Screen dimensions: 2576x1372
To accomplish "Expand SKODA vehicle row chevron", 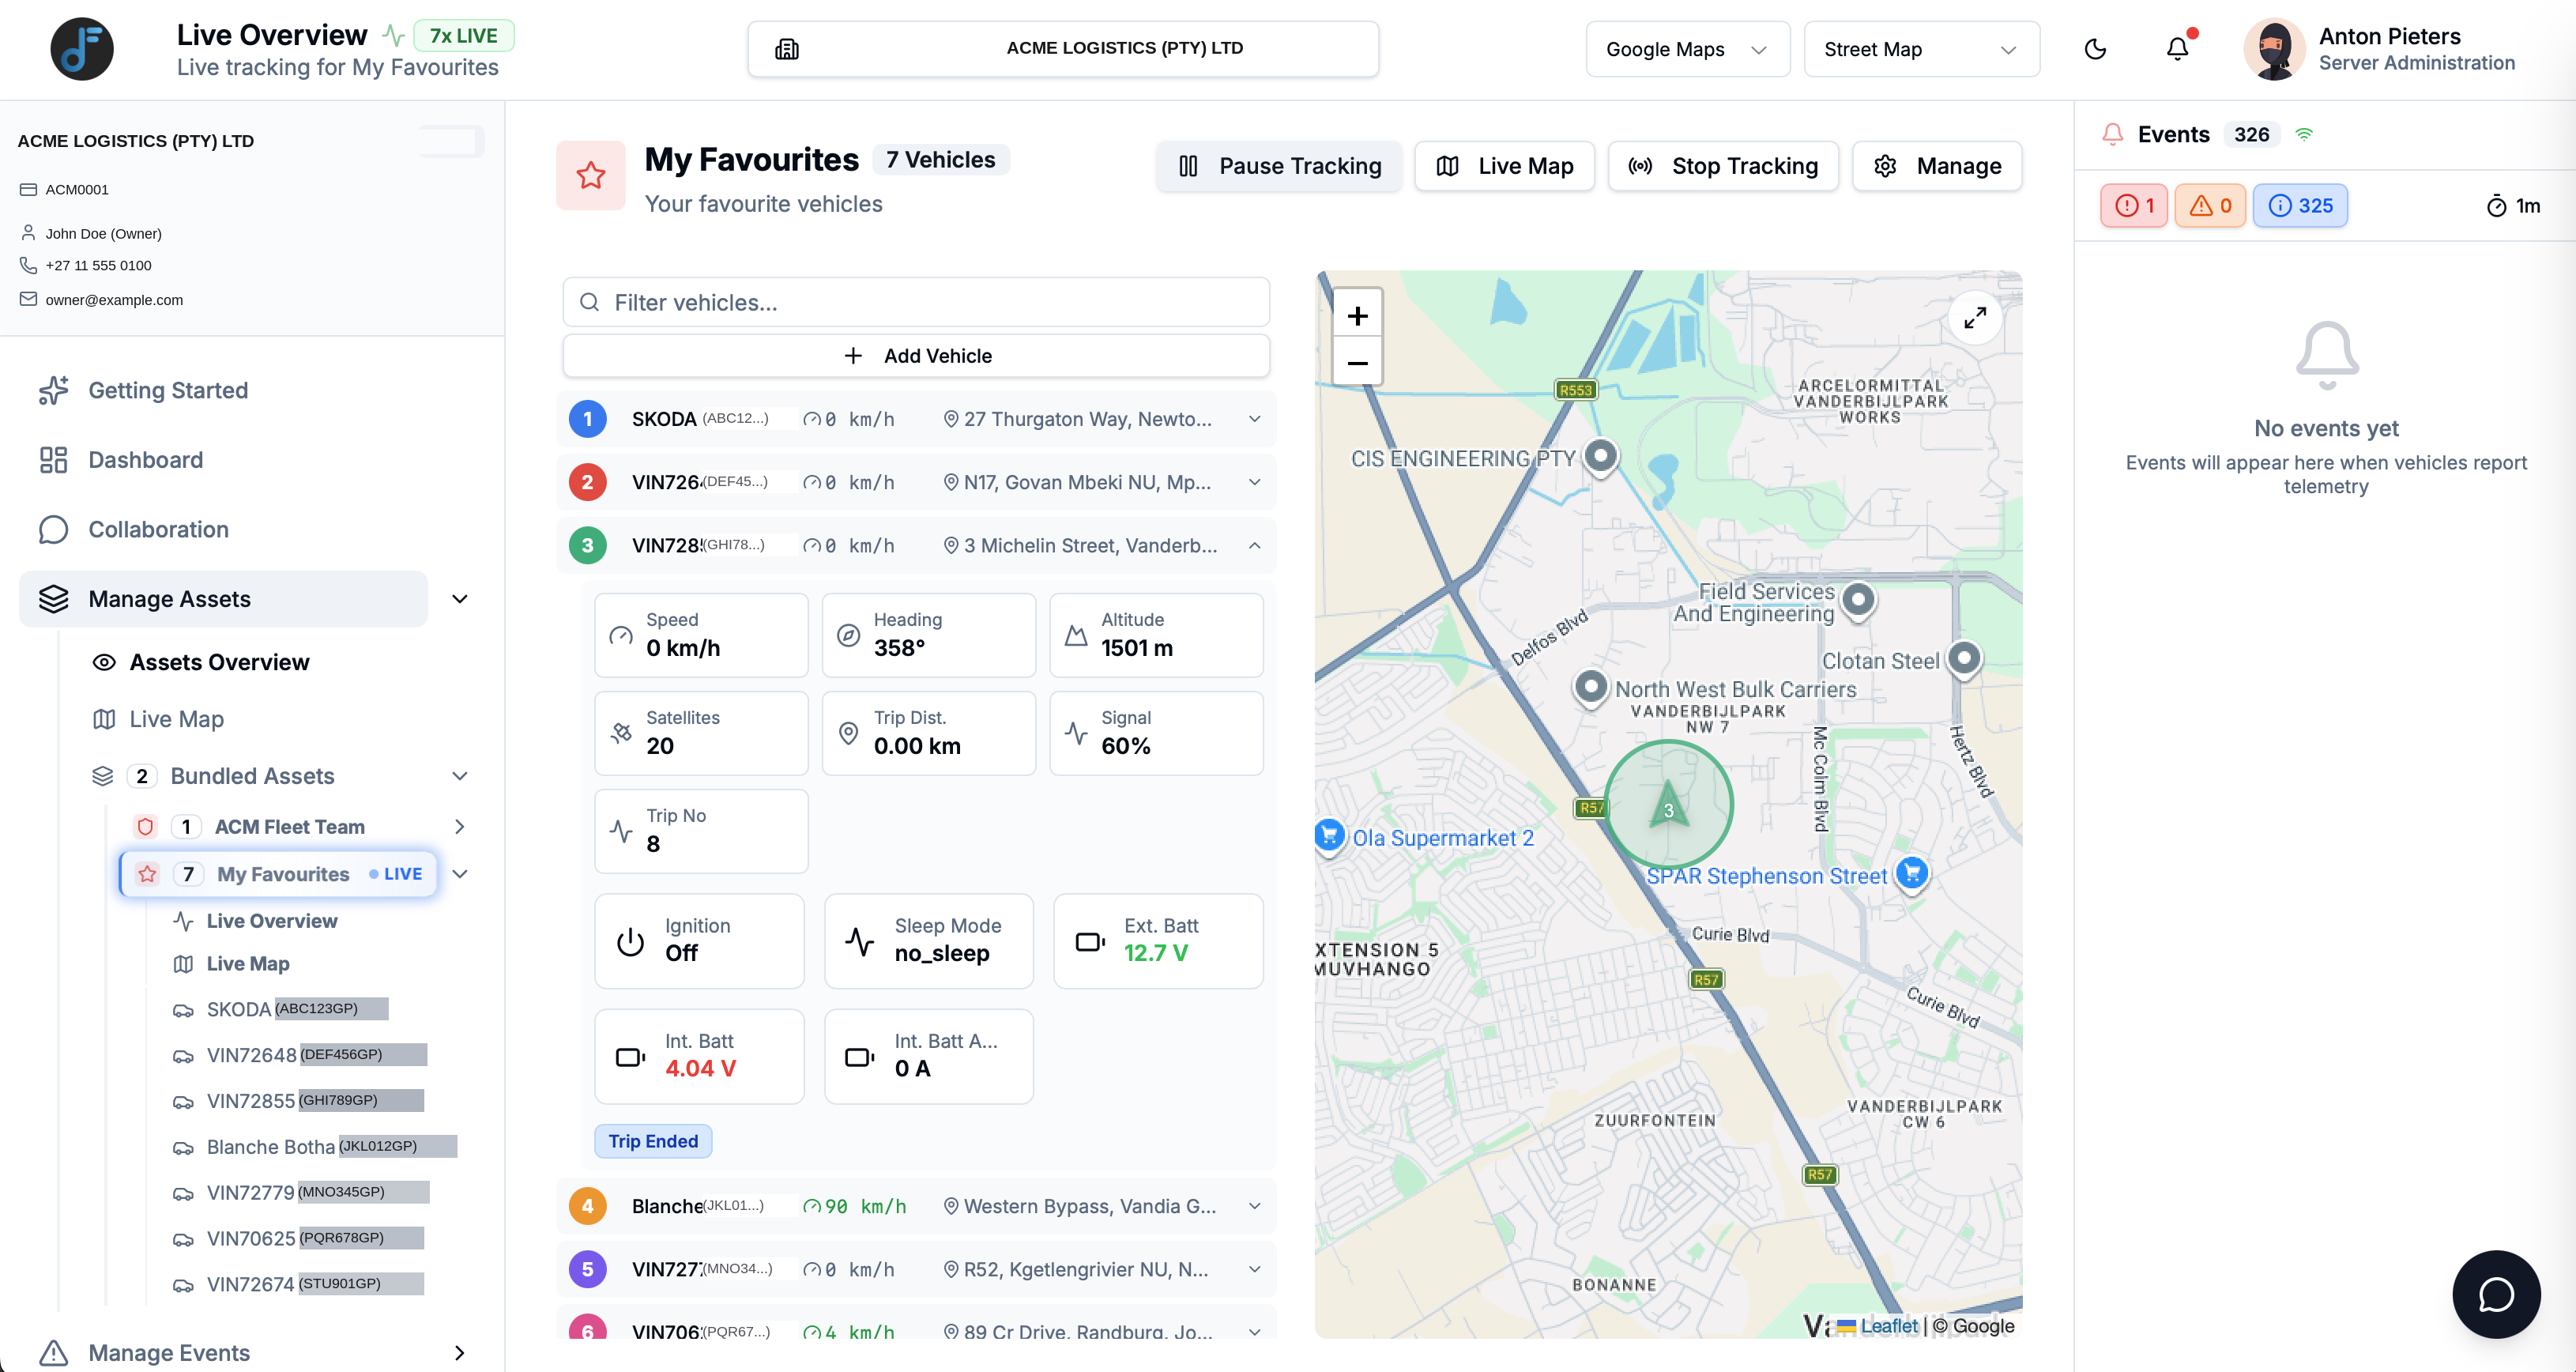I will (x=1254, y=419).
